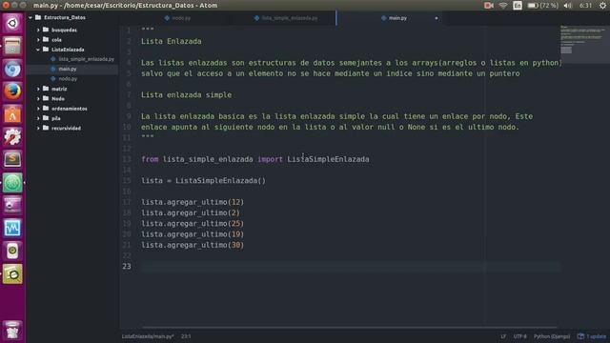Open the Ubuntu Dash home icon
This screenshot has height=343, width=610.
pos(12,23)
